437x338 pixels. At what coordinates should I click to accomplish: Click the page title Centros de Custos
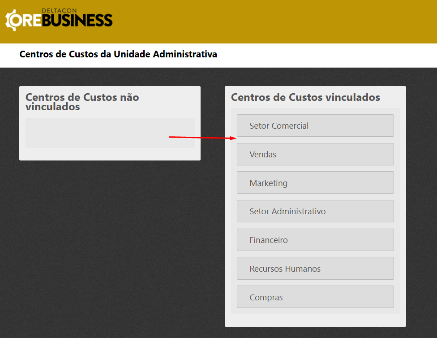pyautogui.click(x=118, y=54)
